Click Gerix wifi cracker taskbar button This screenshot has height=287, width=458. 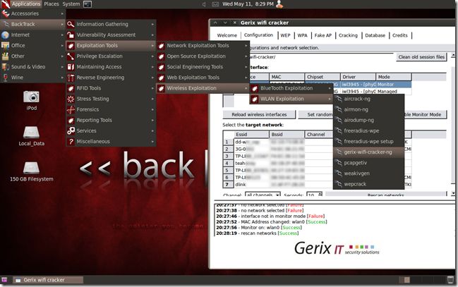tap(48, 280)
